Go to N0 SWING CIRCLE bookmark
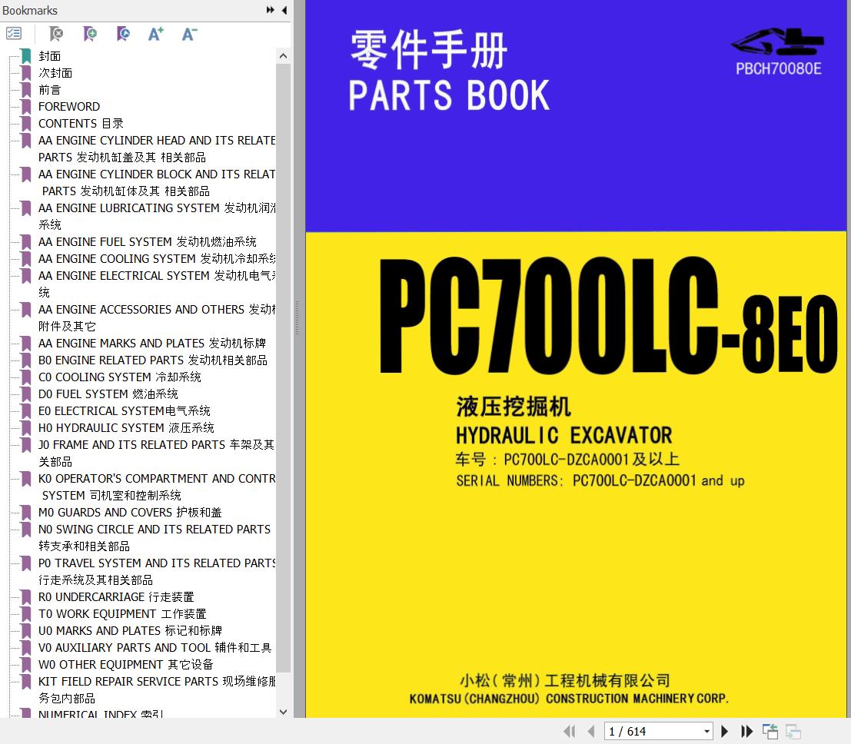 [155, 537]
